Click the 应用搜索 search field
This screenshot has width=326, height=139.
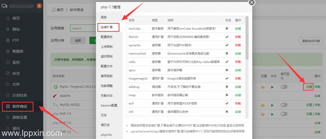(x=83, y=28)
